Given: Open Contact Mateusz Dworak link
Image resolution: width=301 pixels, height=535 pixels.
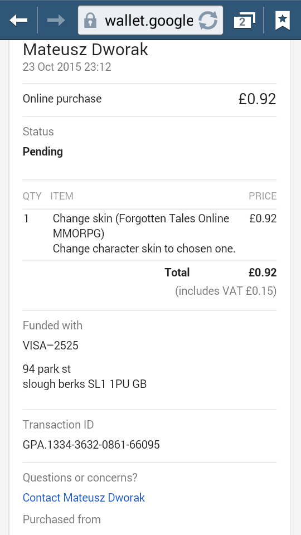Looking at the screenshot, I should tap(84, 498).
